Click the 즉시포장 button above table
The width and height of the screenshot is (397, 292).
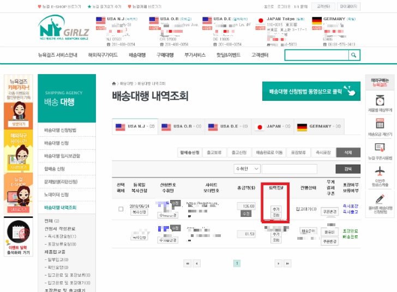(x=323, y=153)
